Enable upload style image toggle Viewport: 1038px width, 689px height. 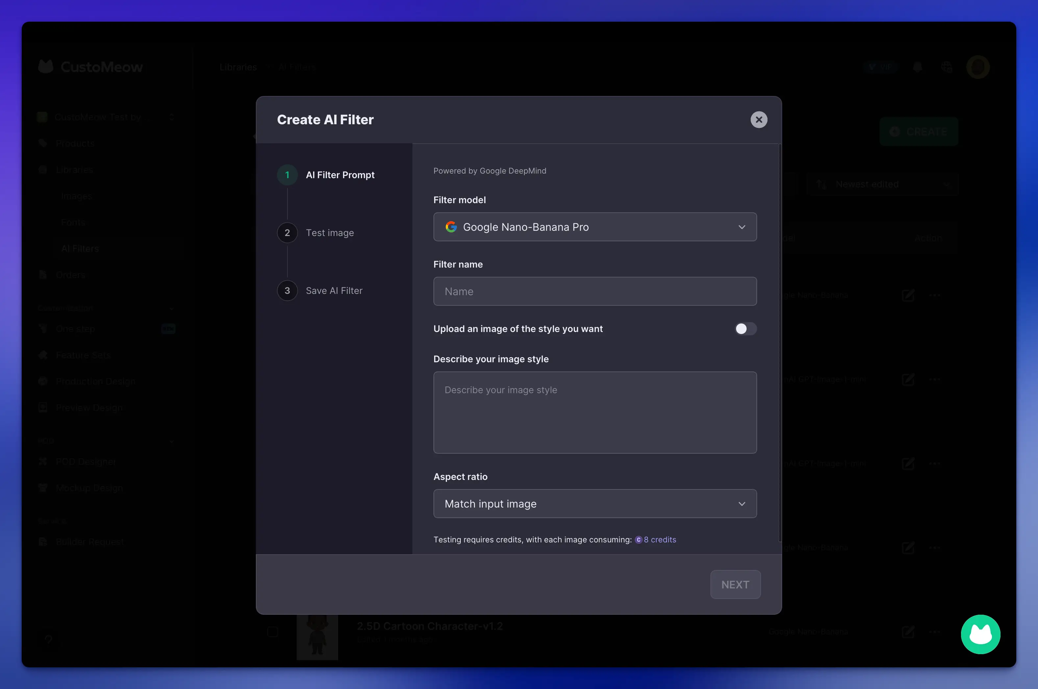(745, 329)
